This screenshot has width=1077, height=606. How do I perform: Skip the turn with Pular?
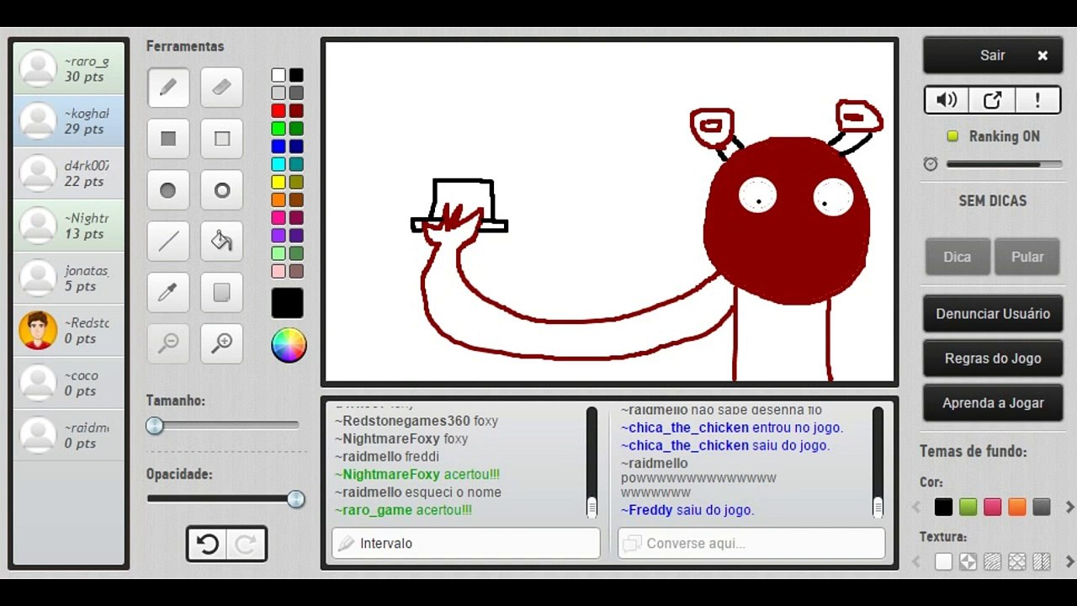click(x=1027, y=257)
